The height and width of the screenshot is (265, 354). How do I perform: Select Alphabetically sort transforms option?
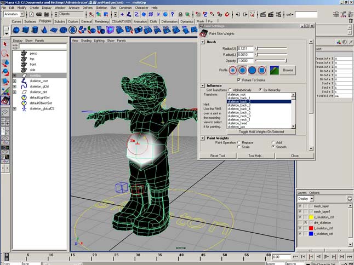point(230,89)
